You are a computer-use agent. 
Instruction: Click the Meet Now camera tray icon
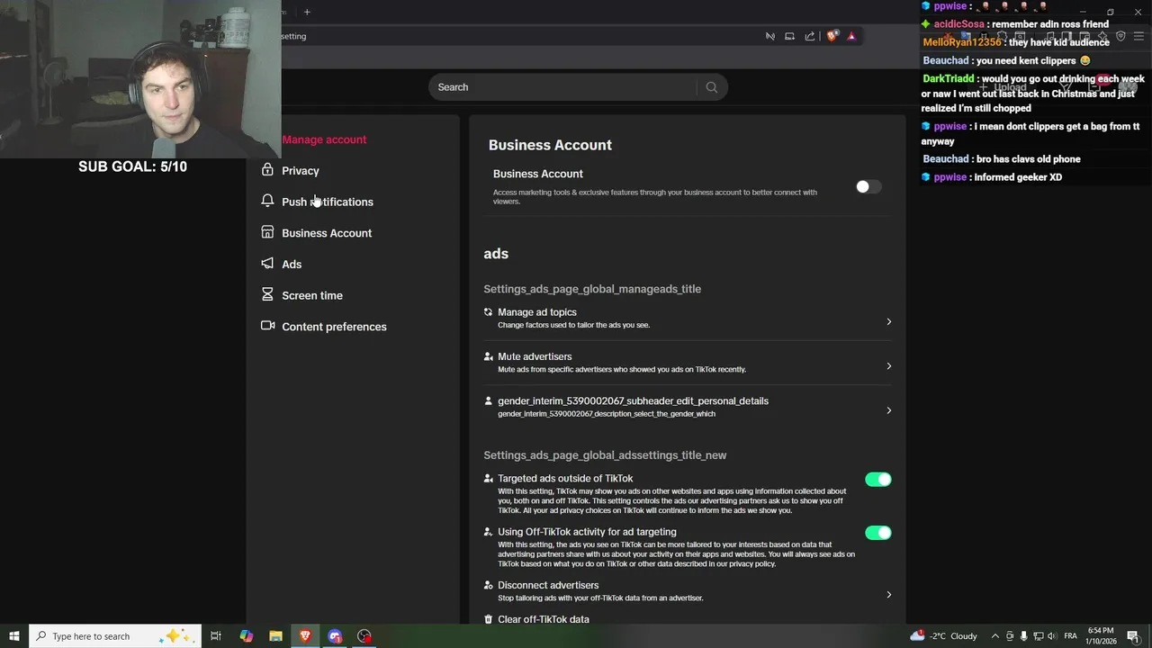(1010, 636)
